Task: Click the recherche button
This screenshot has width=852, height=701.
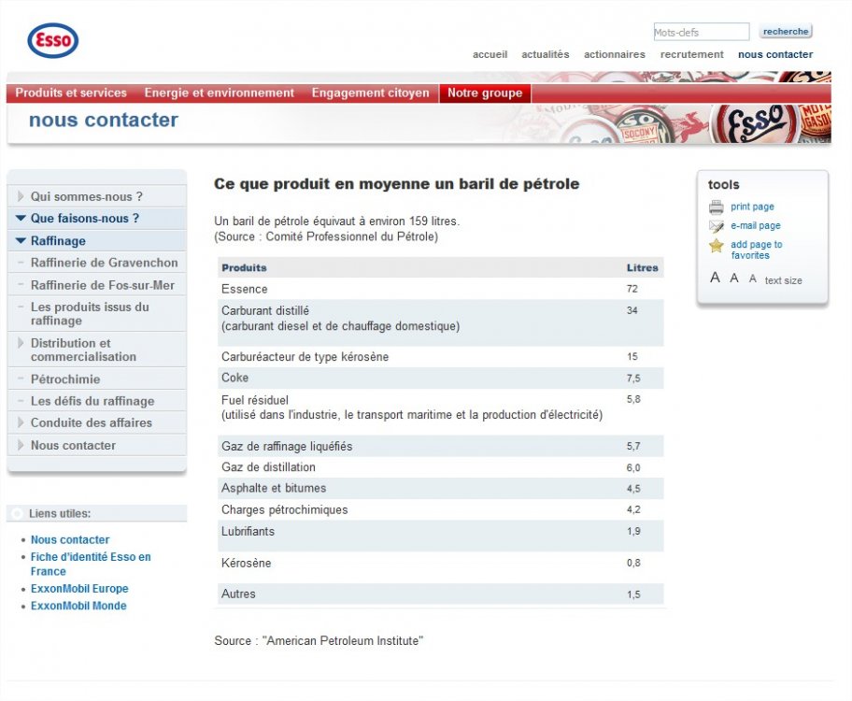Action: [x=785, y=32]
